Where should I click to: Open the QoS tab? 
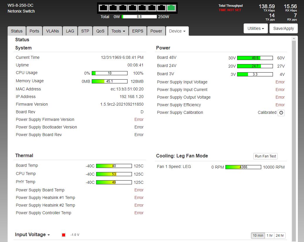pos(100,31)
